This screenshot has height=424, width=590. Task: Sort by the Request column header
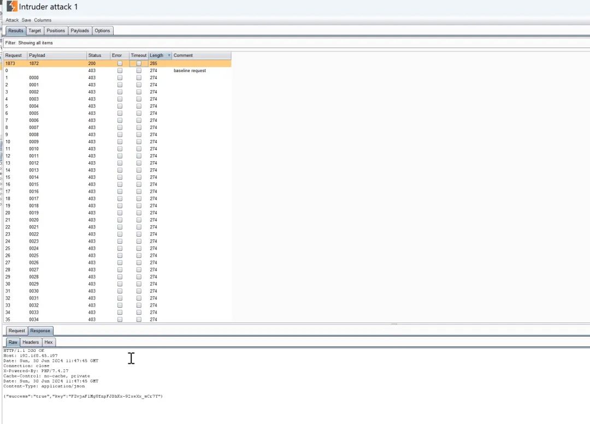tap(15, 55)
